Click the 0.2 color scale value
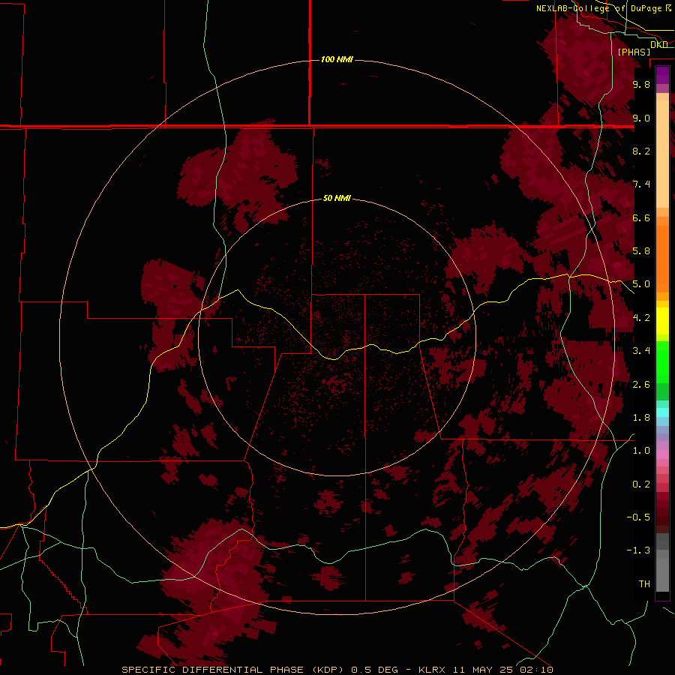The height and width of the screenshot is (675, 675). [x=641, y=484]
